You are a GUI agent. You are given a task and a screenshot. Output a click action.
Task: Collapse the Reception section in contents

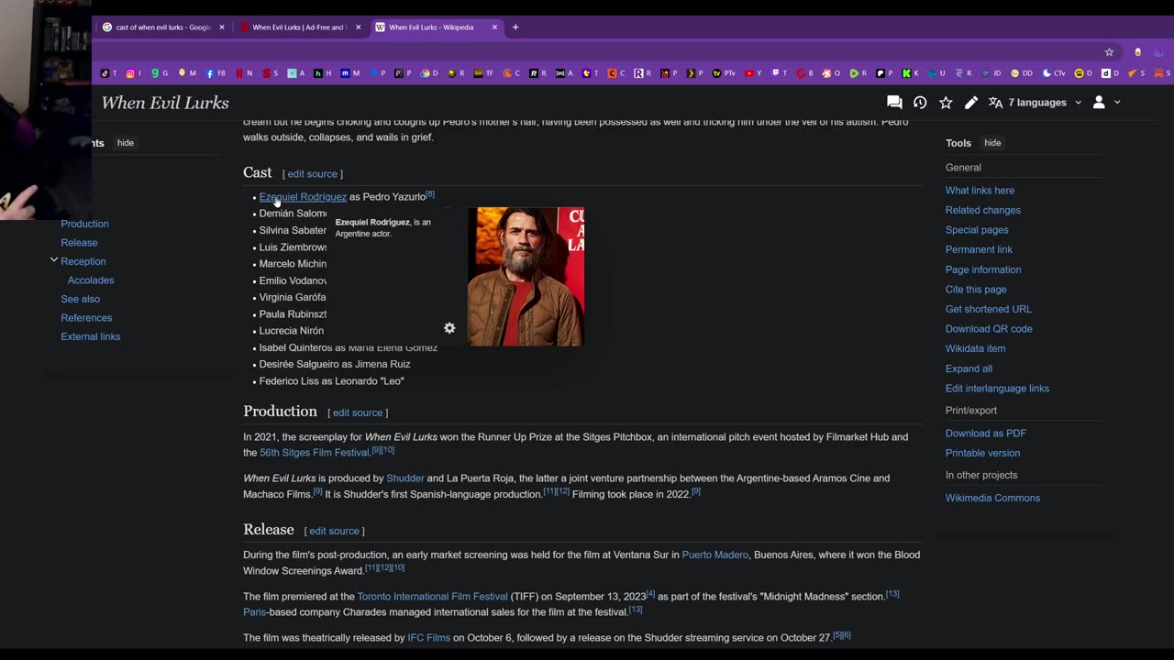[x=54, y=260]
